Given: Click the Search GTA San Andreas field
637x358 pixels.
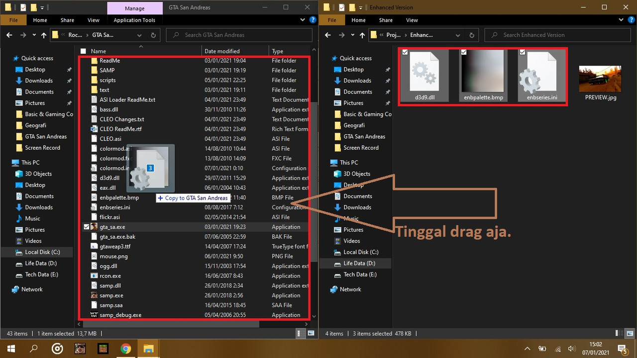Looking at the screenshot, I should tap(239, 35).
